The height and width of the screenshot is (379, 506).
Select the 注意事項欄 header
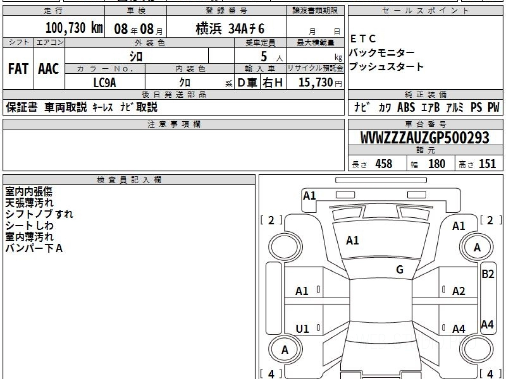[174, 124]
